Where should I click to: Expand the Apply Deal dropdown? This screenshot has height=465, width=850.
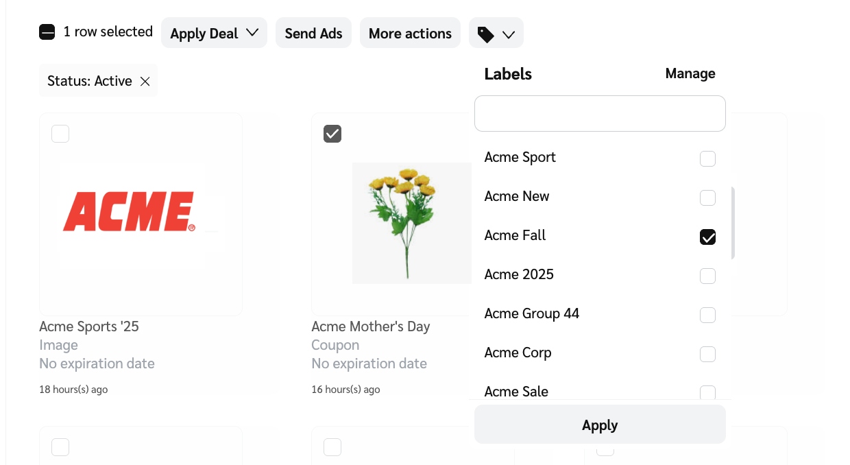(214, 33)
